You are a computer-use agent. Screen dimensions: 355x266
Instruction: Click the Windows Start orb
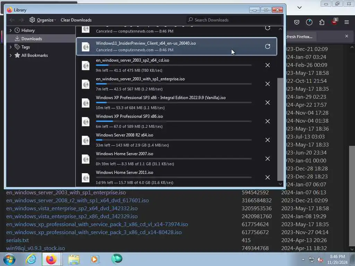(x=9, y=259)
